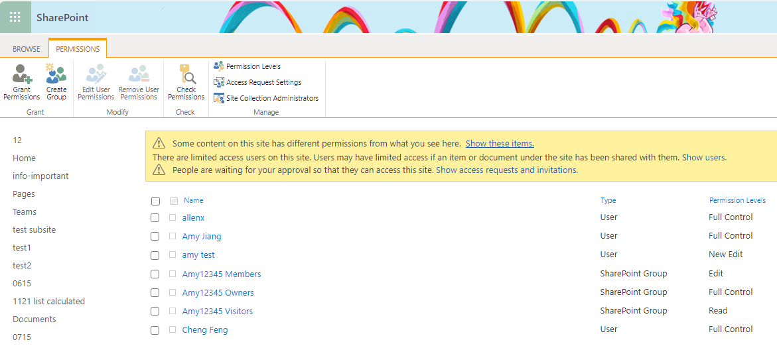Open test1 in the left navigation
The image size is (777, 346).
(22, 247)
